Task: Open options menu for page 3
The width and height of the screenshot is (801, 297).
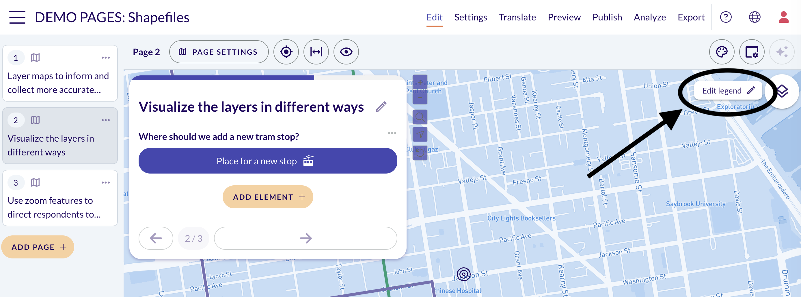Action: [x=105, y=182]
